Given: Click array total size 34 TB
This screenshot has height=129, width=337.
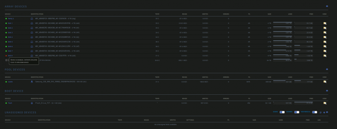Looking at the screenshot, I should pyautogui.click(x=269, y=60).
